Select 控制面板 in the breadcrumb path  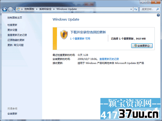tap(29, 9)
